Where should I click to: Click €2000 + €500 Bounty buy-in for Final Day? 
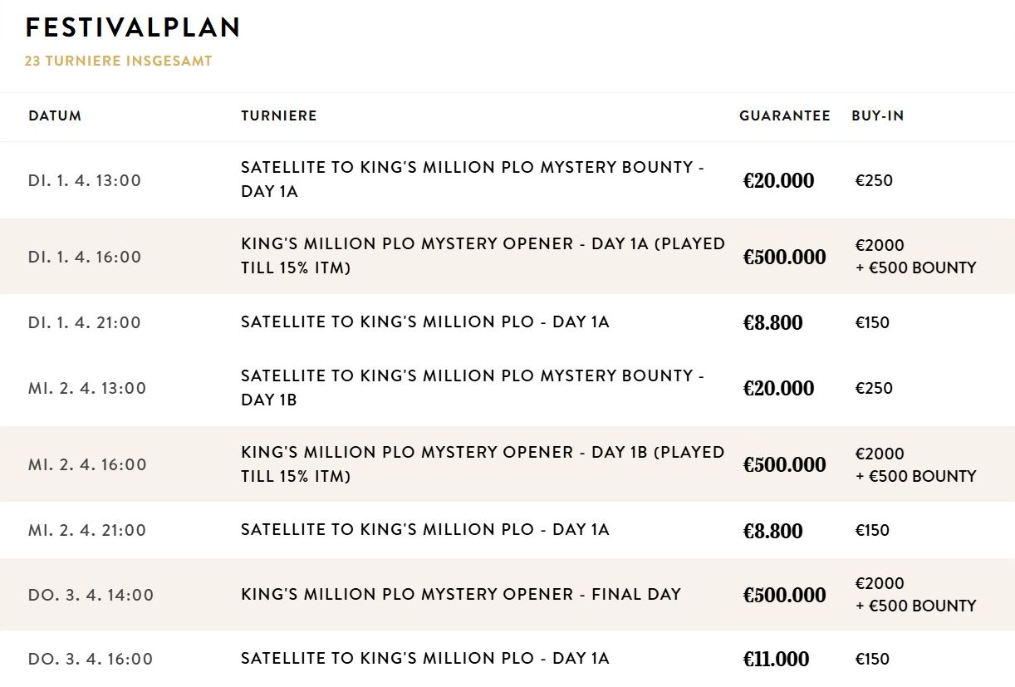[x=916, y=595]
